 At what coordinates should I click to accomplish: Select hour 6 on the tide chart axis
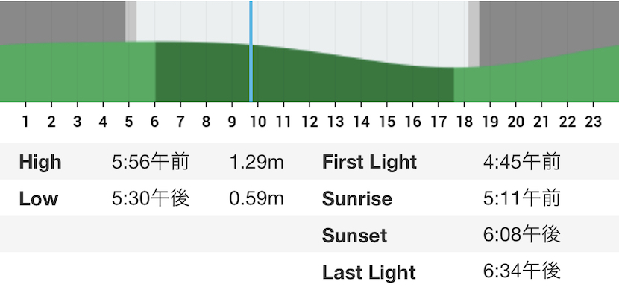155,122
